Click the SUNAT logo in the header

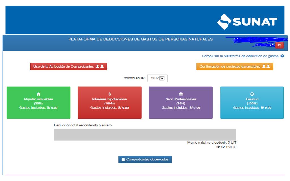[247, 21]
